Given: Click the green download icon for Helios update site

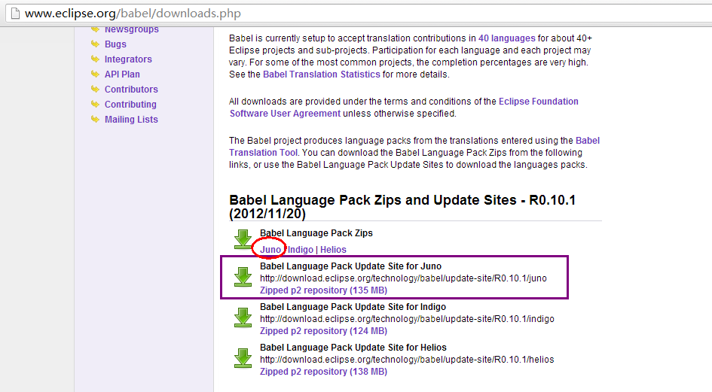Looking at the screenshot, I should 243,358.
